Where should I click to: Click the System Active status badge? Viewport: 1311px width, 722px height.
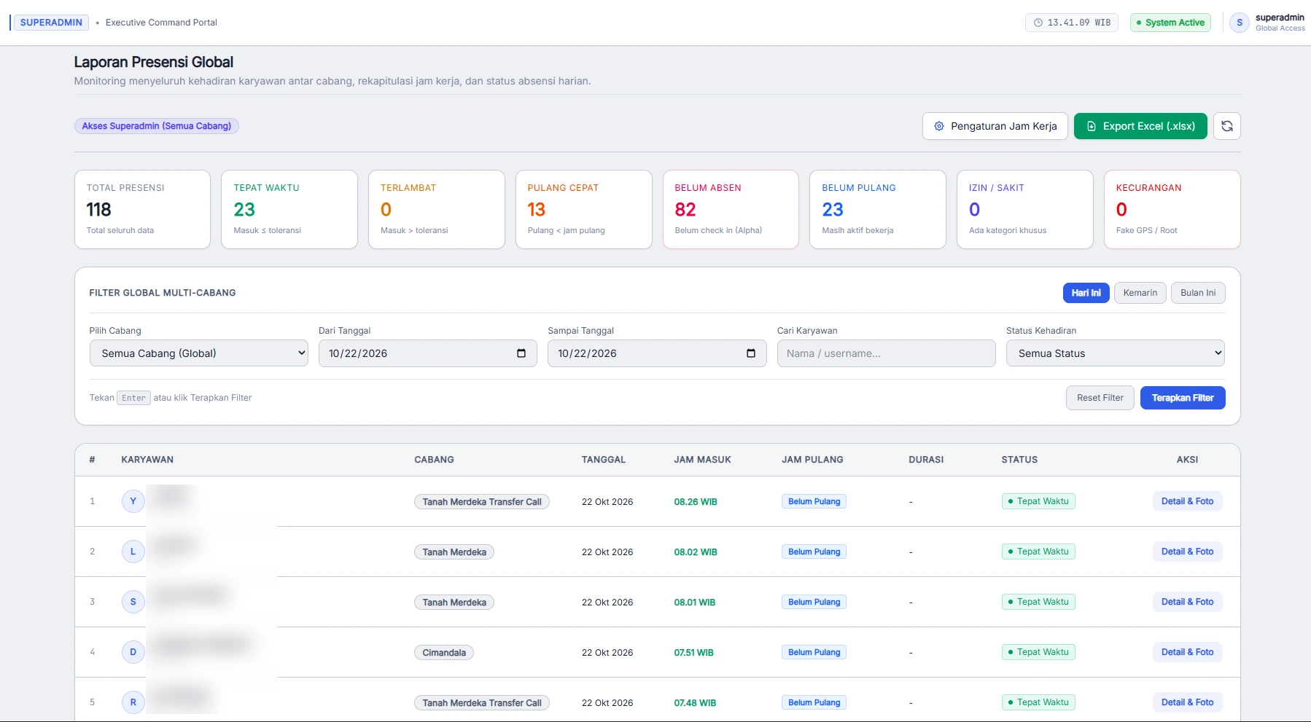(1170, 23)
